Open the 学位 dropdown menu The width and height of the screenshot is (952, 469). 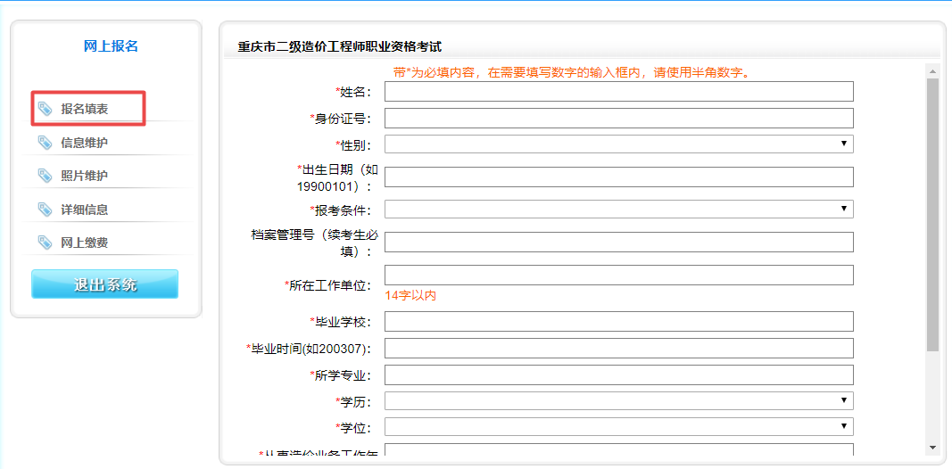[618, 427]
